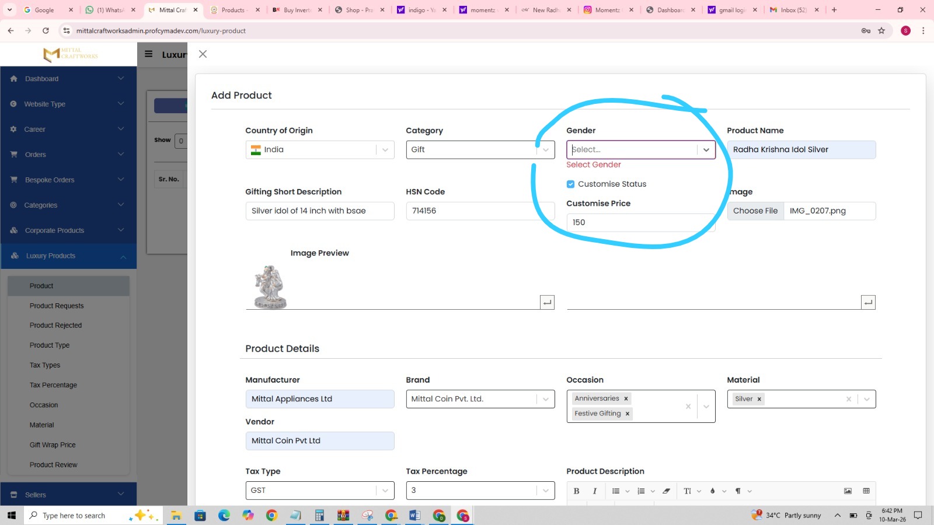Screen dimensions: 934x525
Task: Uncheck the Customise Status checkbox
Action: click(570, 184)
